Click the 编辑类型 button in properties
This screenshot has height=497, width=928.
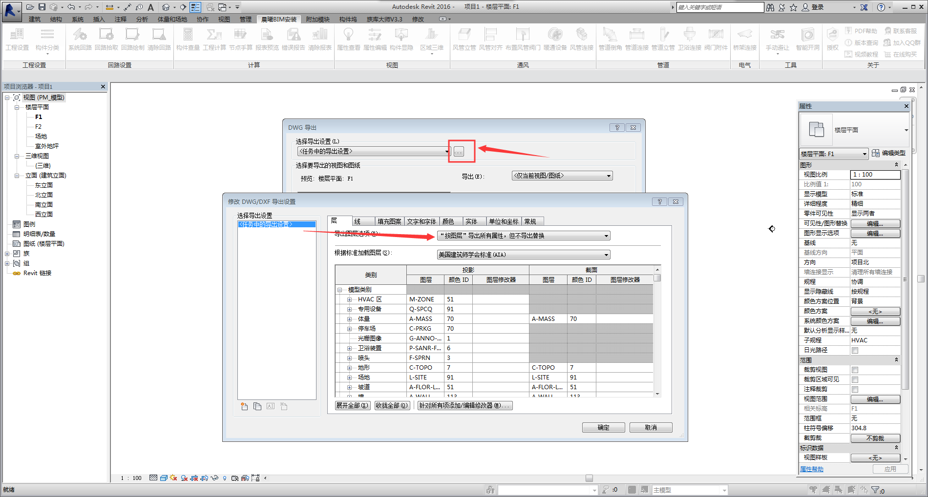889,153
